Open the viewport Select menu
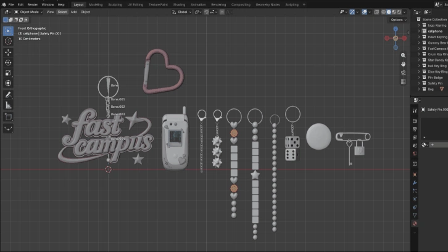 point(62,12)
